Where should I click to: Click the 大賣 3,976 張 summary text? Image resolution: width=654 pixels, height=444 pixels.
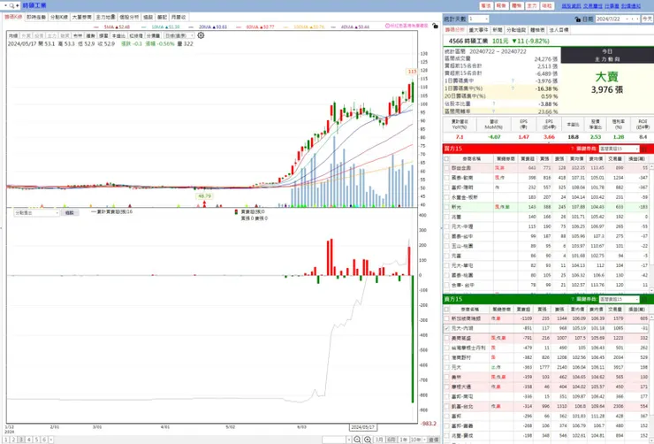pyautogui.click(x=607, y=82)
